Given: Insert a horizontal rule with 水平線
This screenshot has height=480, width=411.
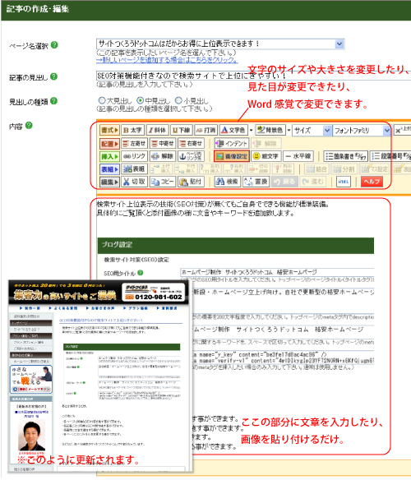Looking at the screenshot, I should [x=298, y=156].
